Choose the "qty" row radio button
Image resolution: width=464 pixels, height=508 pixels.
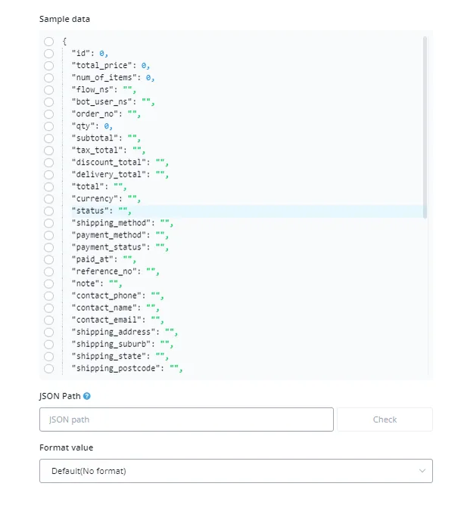48,126
